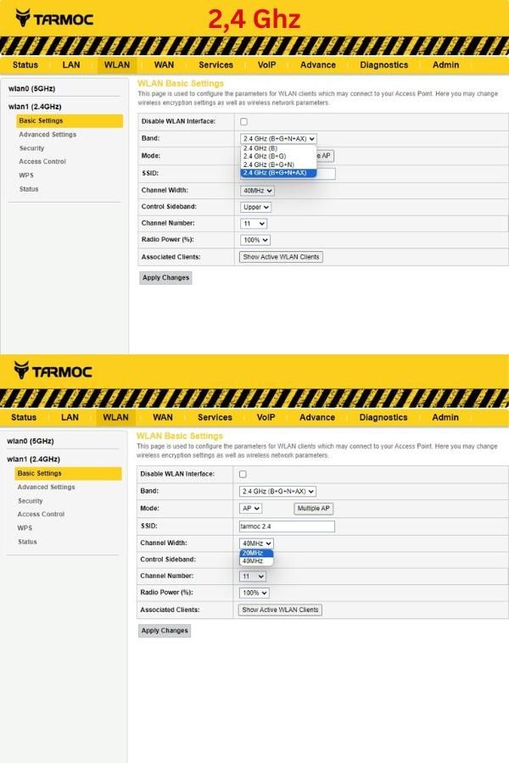Select 20MHz in the open Channel Width list
The image size is (509, 763).
coord(252,553)
